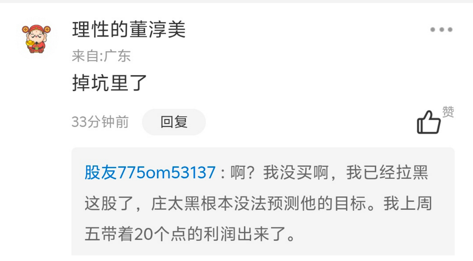Click the phrase 庄太黑根本没法预测 in the reply
Image resolution: width=473 pixels, height=261 pixels.
225,204
